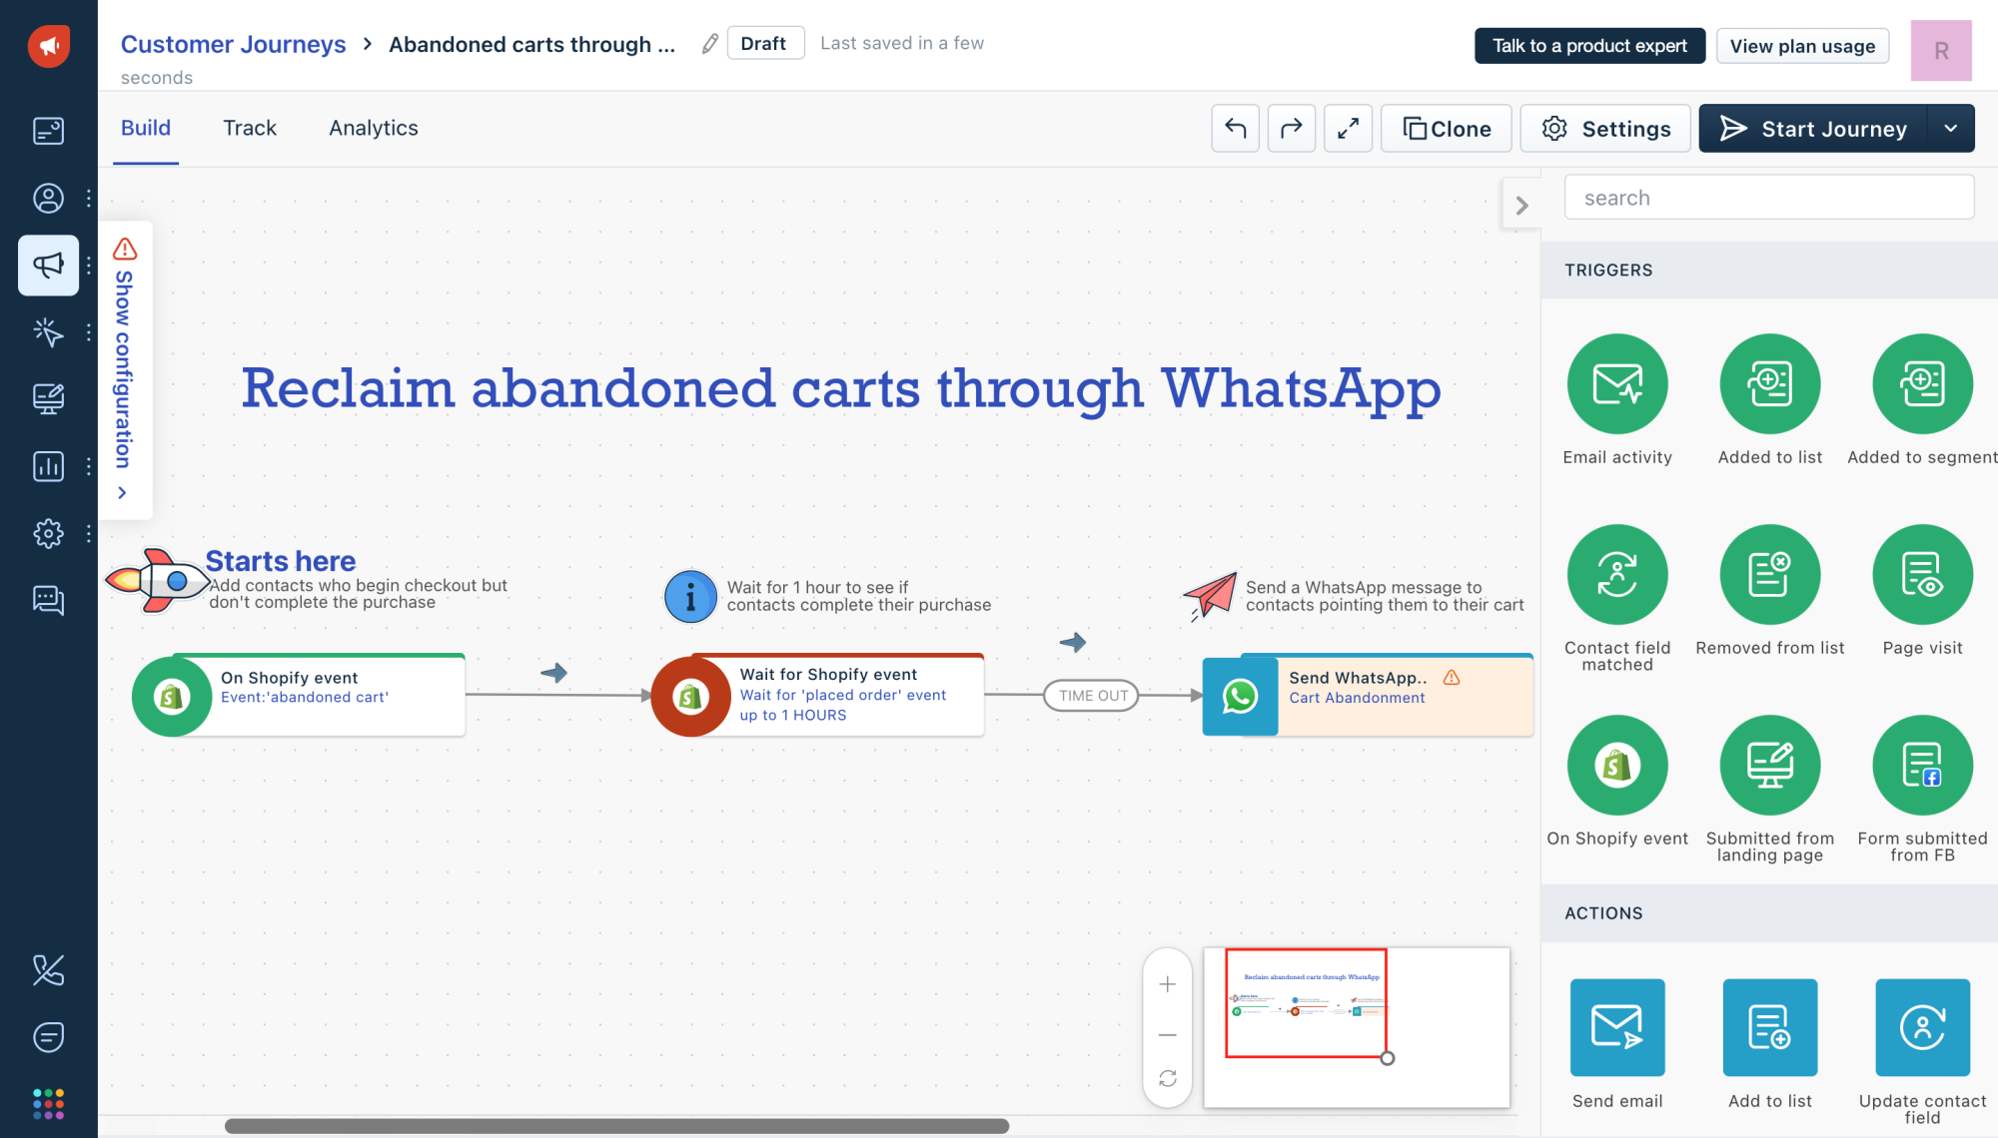Open the Reports bar-chart sidebar icon
1998x1138 pixels.
[x=47, y=466]
